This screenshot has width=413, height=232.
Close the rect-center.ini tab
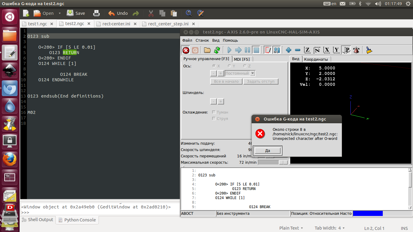coord(135,24)
